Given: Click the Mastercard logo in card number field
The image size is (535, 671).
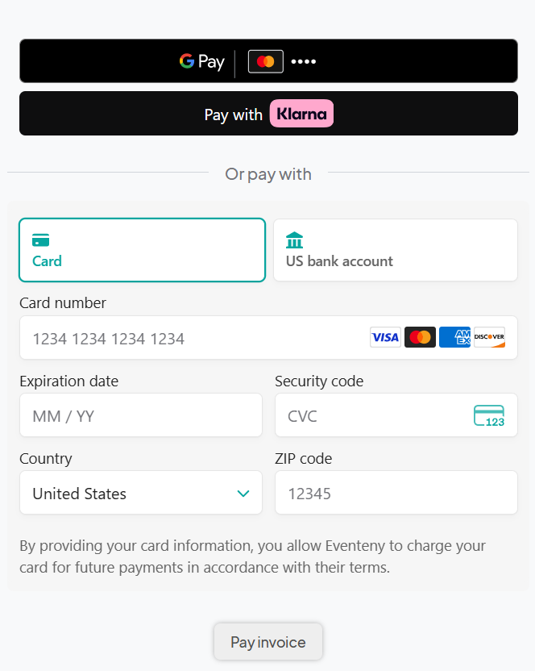Looking at the screenshot, I should pos(420,337).
